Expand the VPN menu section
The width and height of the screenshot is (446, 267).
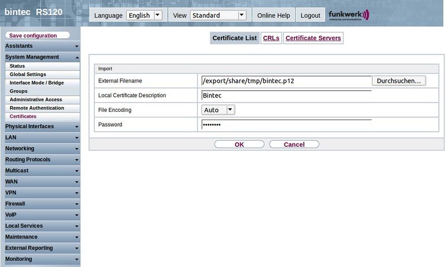coord(41,192)
